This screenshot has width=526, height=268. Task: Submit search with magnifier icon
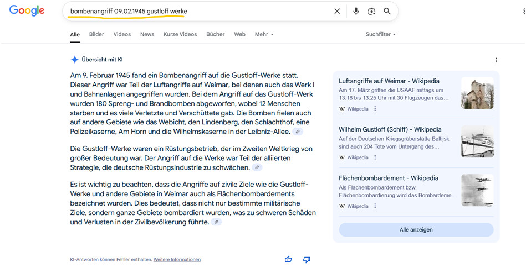pyautogui.click(x=387, y=12)
